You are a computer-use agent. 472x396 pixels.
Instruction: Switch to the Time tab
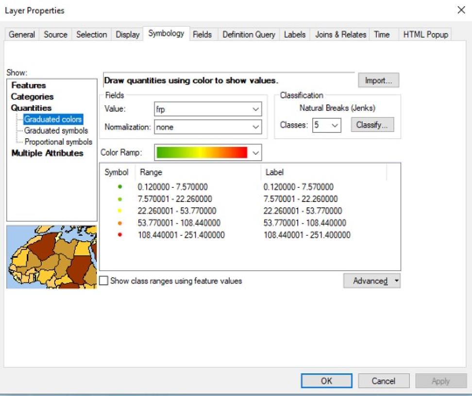click(382, 34)
